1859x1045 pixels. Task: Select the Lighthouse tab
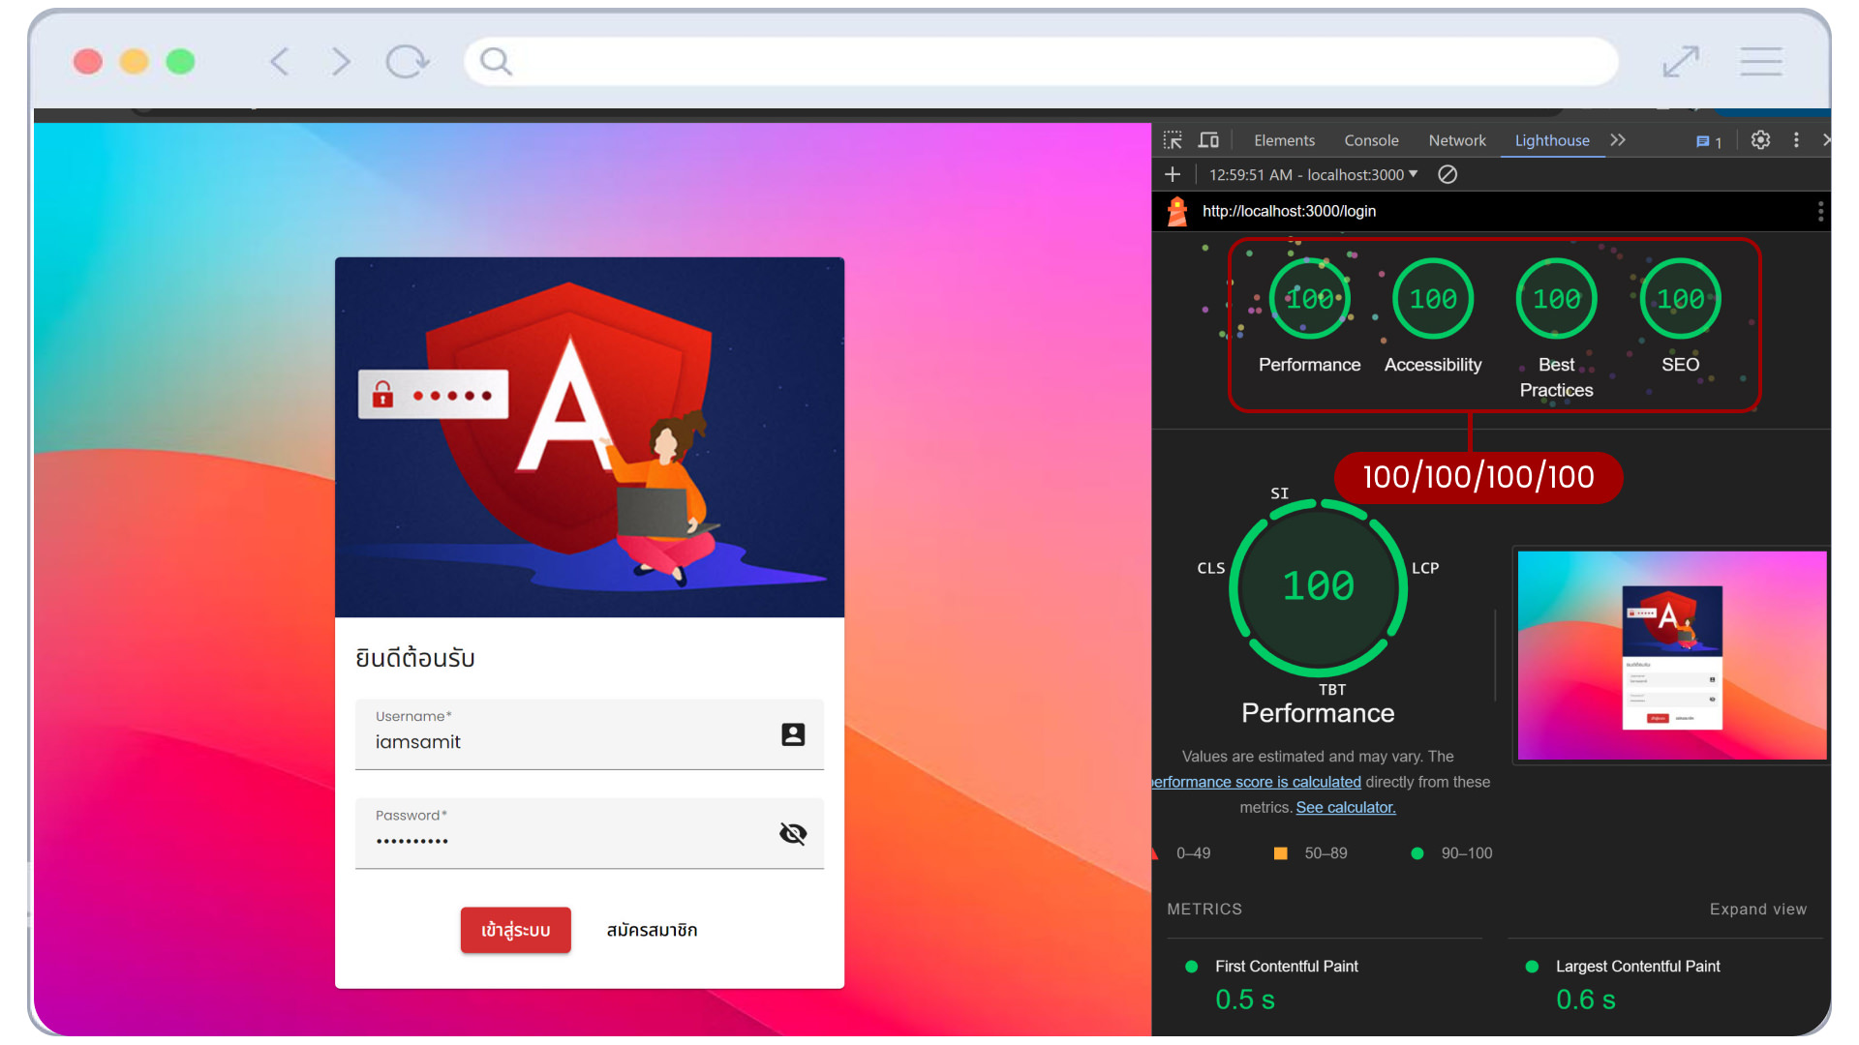pos(1552,140)
